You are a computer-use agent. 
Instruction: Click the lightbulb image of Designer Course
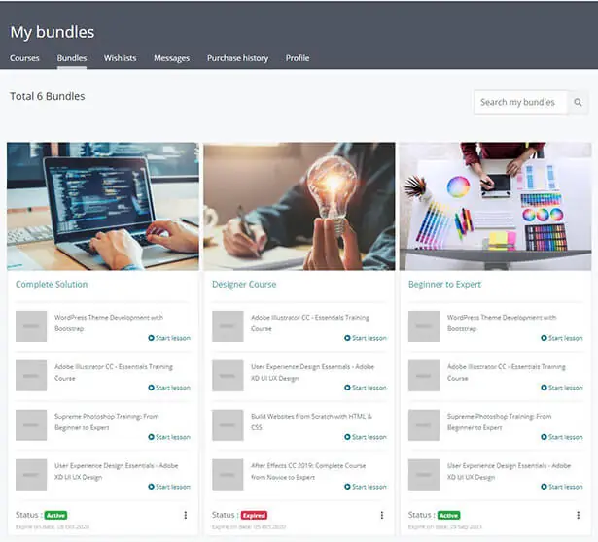(x=299, y=206)
